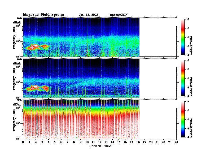Viewport: 210px width, 163px height.
Task: Click hour 4 on the Universal Time axis
Action: point(49,142)
